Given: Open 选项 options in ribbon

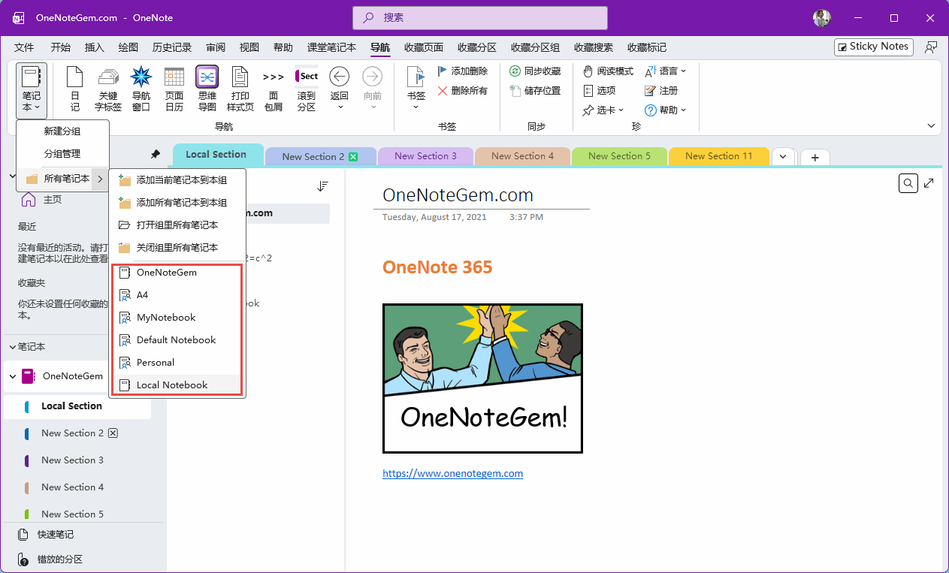Looking at the screenshot, I should [600, 91].
